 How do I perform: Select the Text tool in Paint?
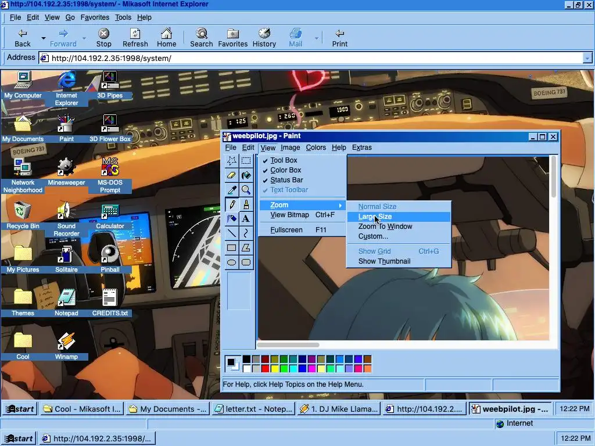pyautogui.click(x=246, y=219)
